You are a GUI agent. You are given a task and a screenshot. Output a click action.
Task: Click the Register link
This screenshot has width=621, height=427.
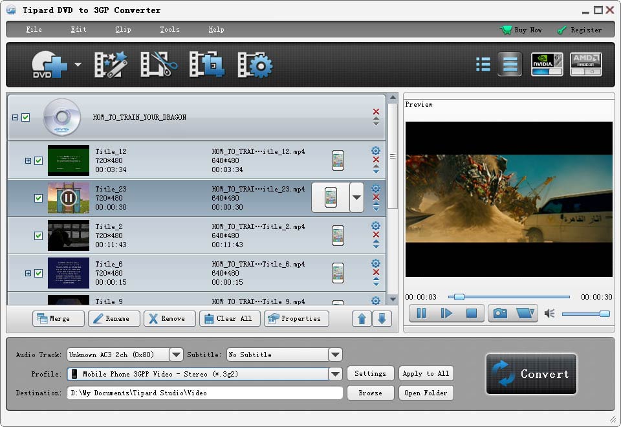[580, 30]
